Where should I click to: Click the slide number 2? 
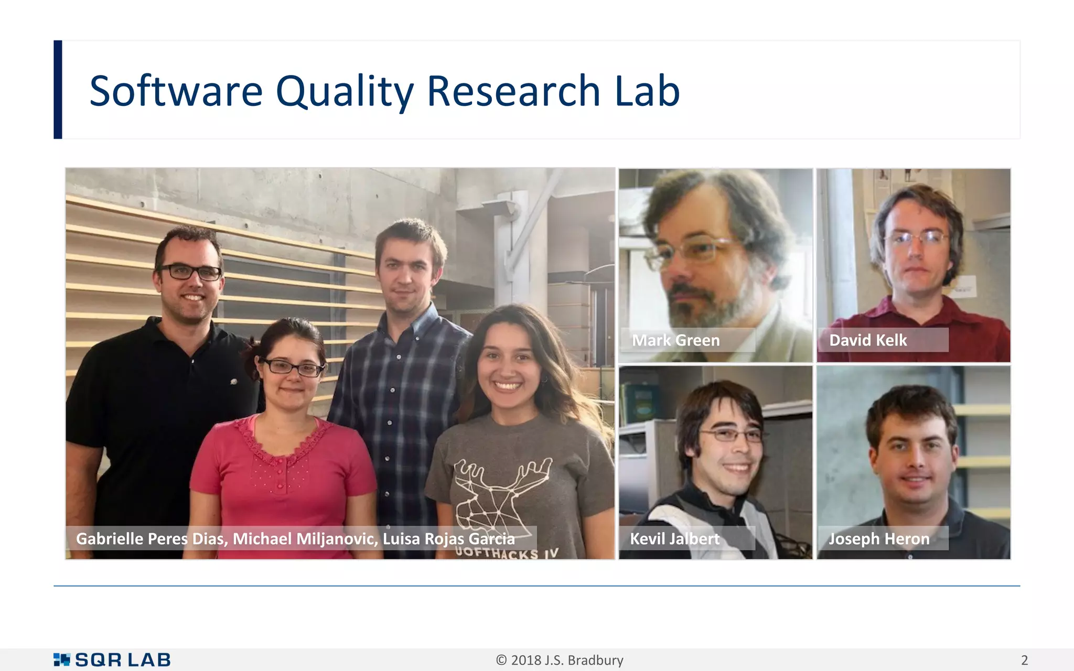coord(1024,660)
